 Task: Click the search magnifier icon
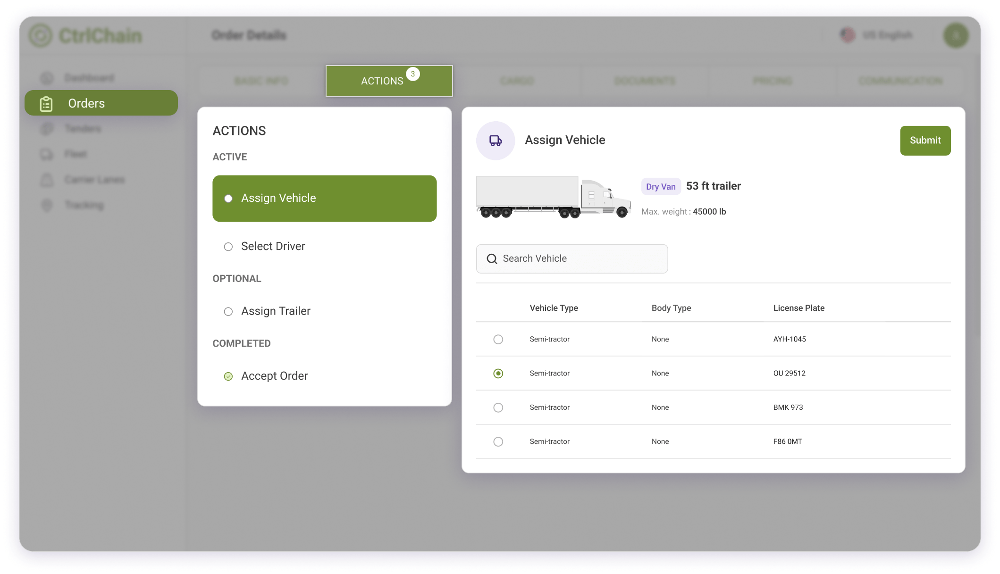[x=492, y=259]
